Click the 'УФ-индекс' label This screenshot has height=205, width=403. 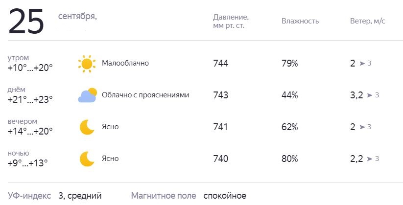[29, 196]
